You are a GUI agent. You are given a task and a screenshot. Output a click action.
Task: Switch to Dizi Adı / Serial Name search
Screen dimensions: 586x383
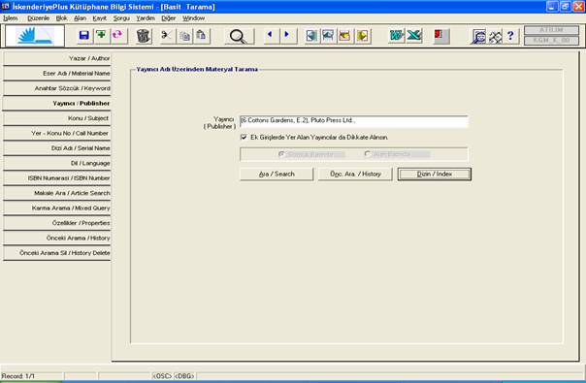tap(57, 148)
